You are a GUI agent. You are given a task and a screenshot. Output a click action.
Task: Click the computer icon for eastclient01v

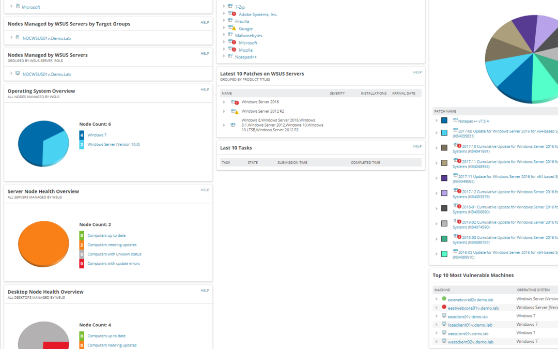(x=444, y=316)
